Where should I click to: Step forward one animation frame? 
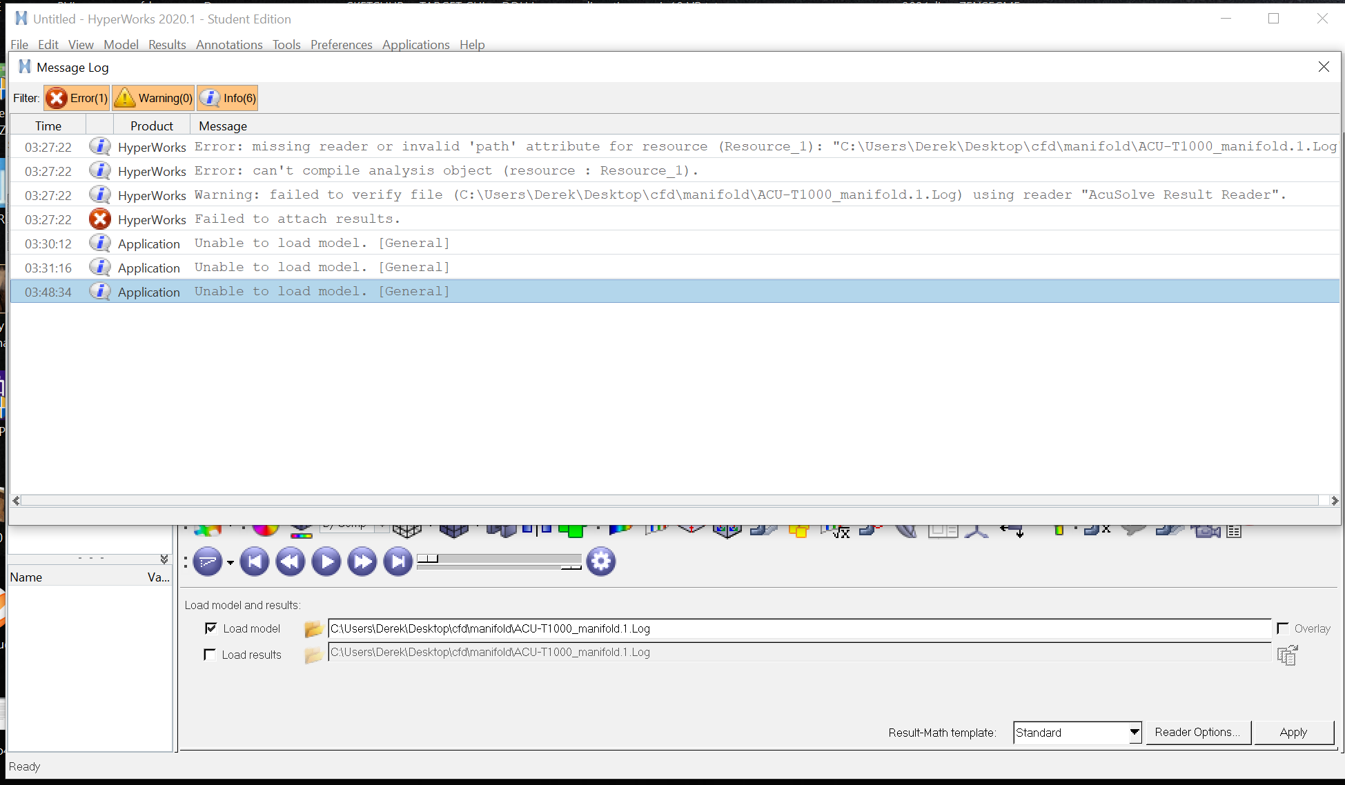click(362, 562)
